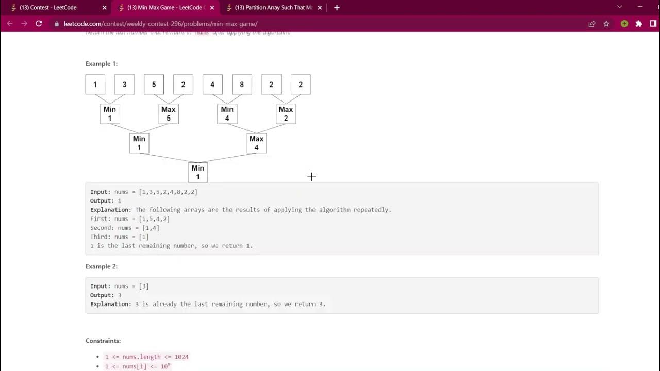Click 'Third: nums = [1]' line
The image size is (660, 371).
[120, 237]
